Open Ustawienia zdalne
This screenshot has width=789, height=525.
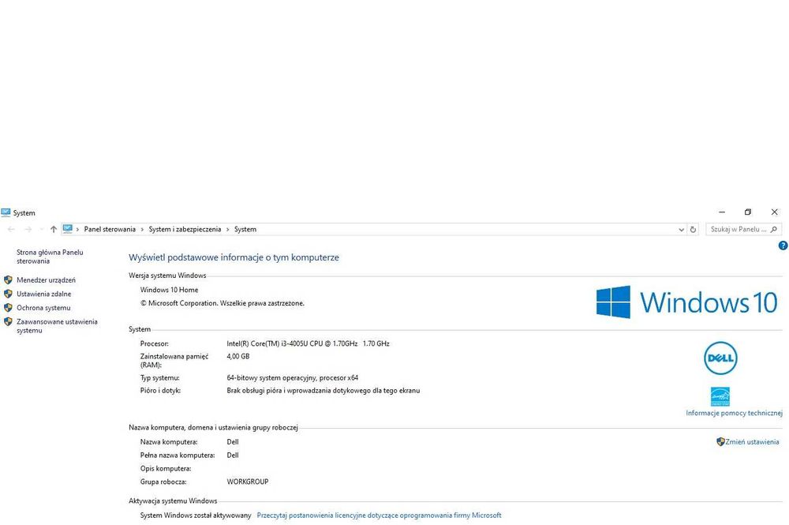click(43, 294)
